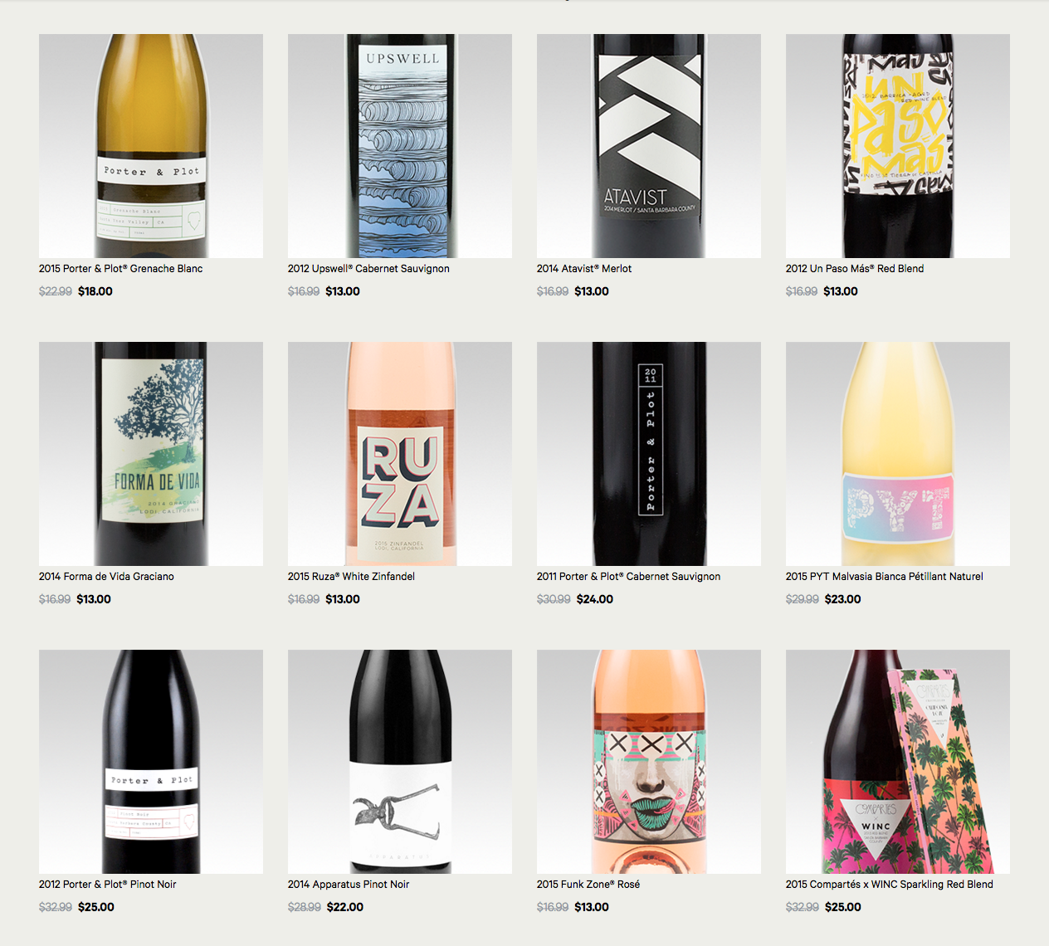The height and width of the screenshot is (946, 1049).
Task: Select the Ruza White Zinfandel bottle photo
Action: click(400, 454)
